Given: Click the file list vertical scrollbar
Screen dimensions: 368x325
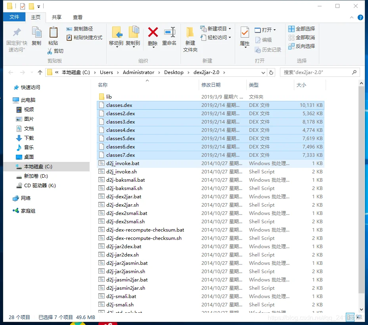Looking at the screenshot, I should pyautogui.click(x=361, y=190).
